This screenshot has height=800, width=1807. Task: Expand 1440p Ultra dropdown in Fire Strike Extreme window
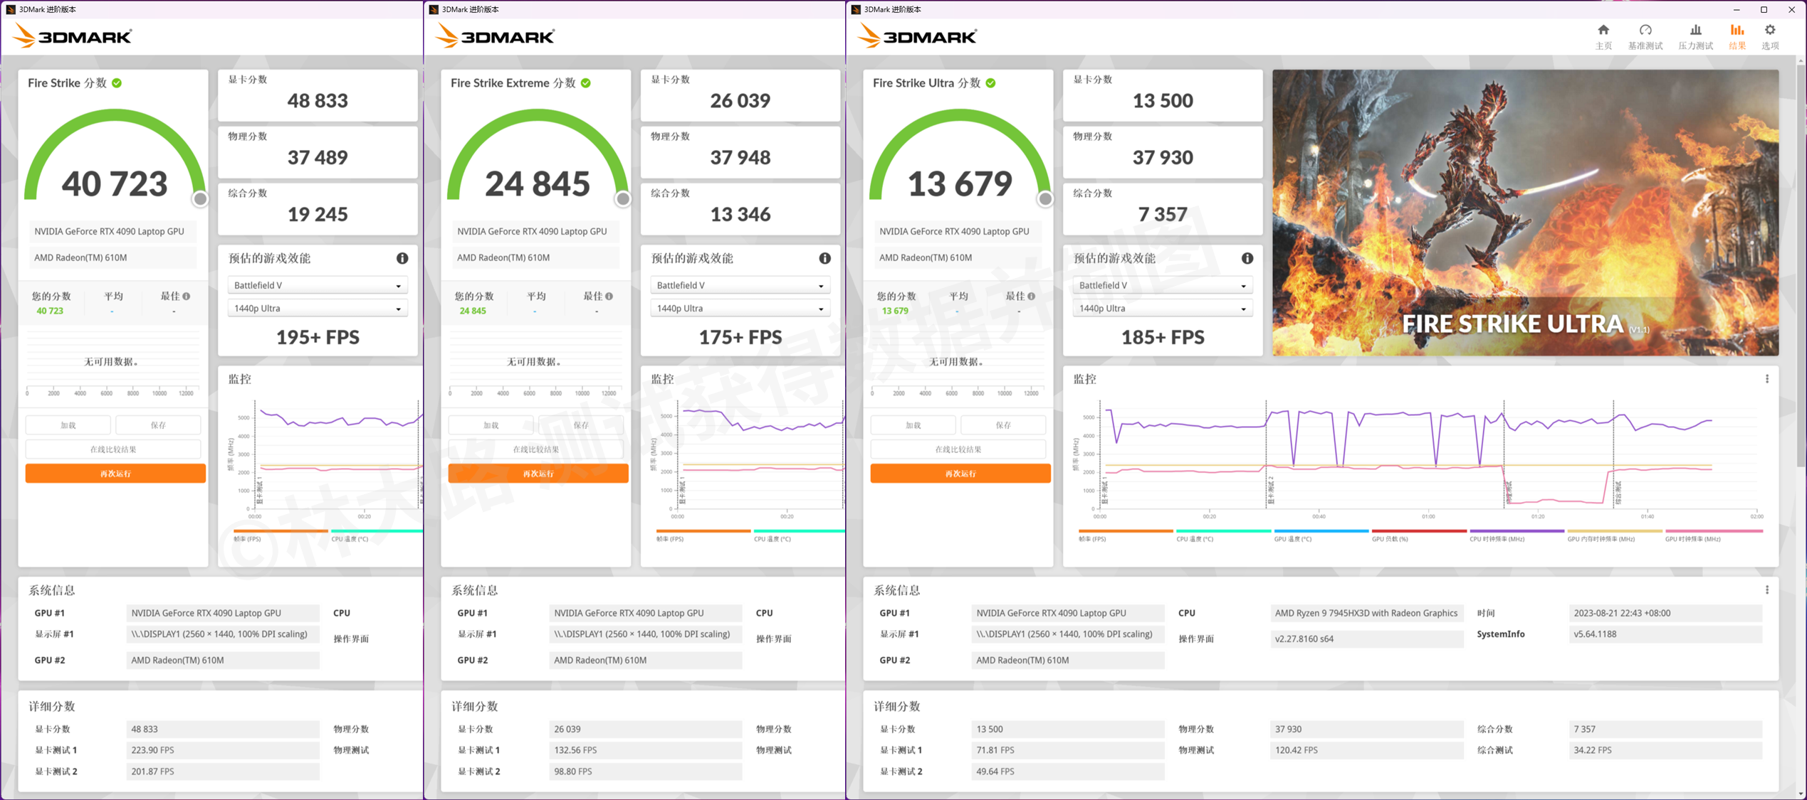(740, 308)
